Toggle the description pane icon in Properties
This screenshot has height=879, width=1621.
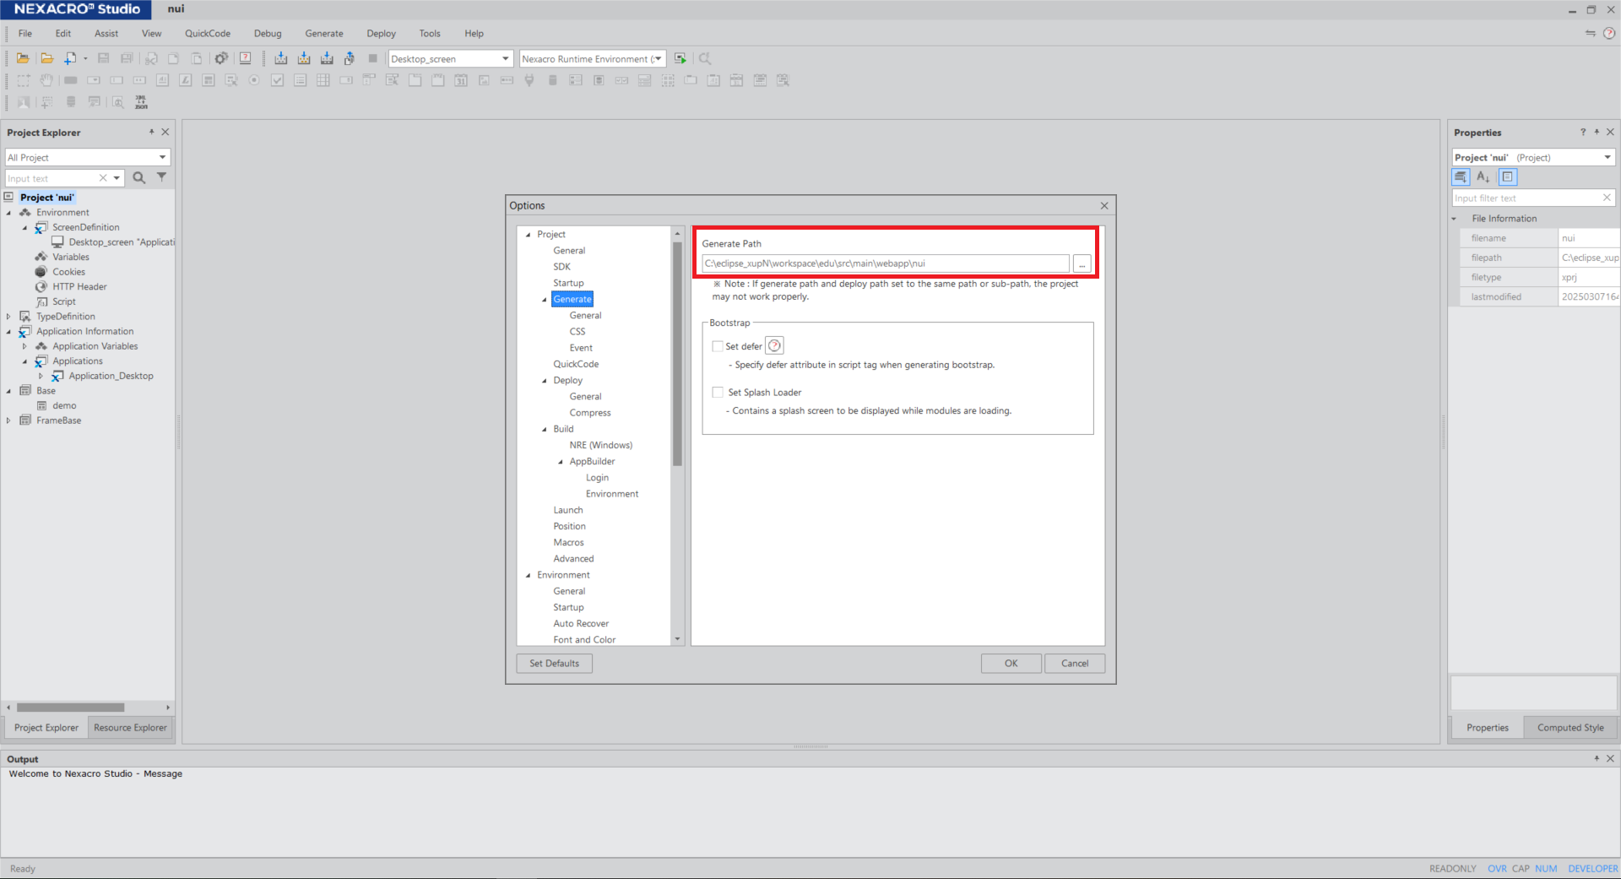[1508, 177]
